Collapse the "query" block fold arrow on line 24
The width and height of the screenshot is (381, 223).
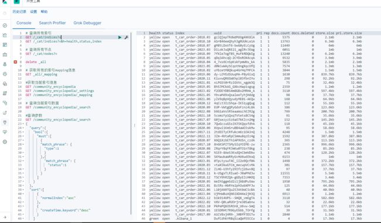click(x=23, y=128)
